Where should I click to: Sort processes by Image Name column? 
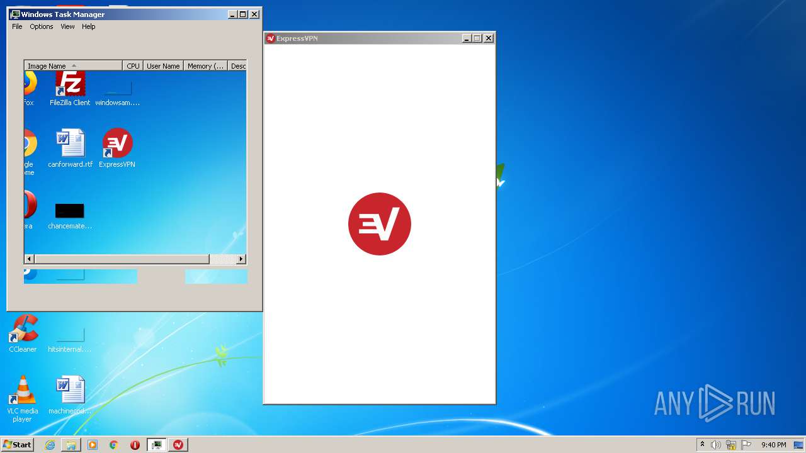coord(73,65)
